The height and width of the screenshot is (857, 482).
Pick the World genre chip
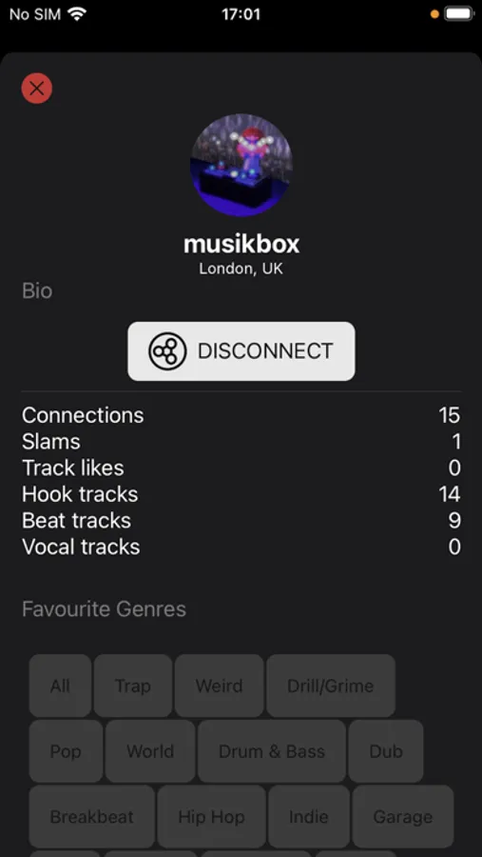(x=150, y=751)
